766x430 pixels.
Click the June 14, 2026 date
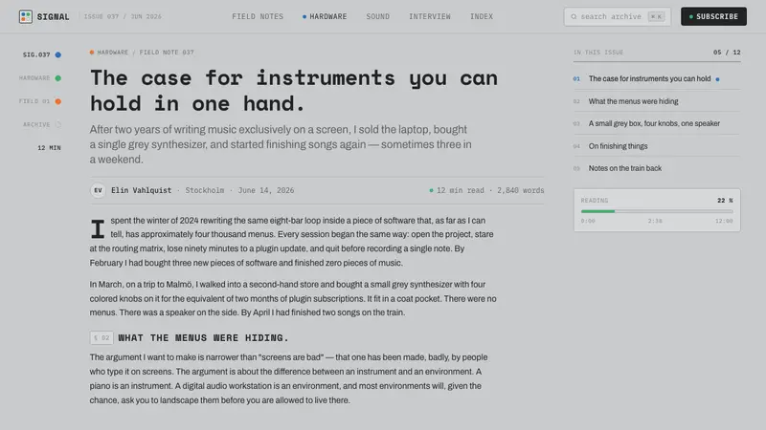click(x=266, y=190)
